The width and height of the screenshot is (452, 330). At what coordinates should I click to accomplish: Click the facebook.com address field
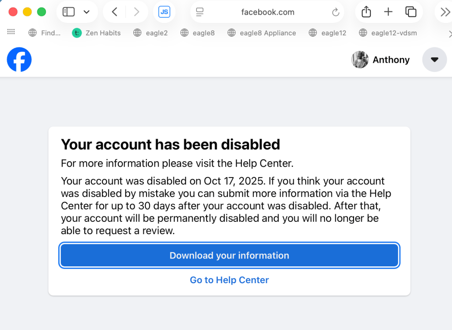[267, 12]
